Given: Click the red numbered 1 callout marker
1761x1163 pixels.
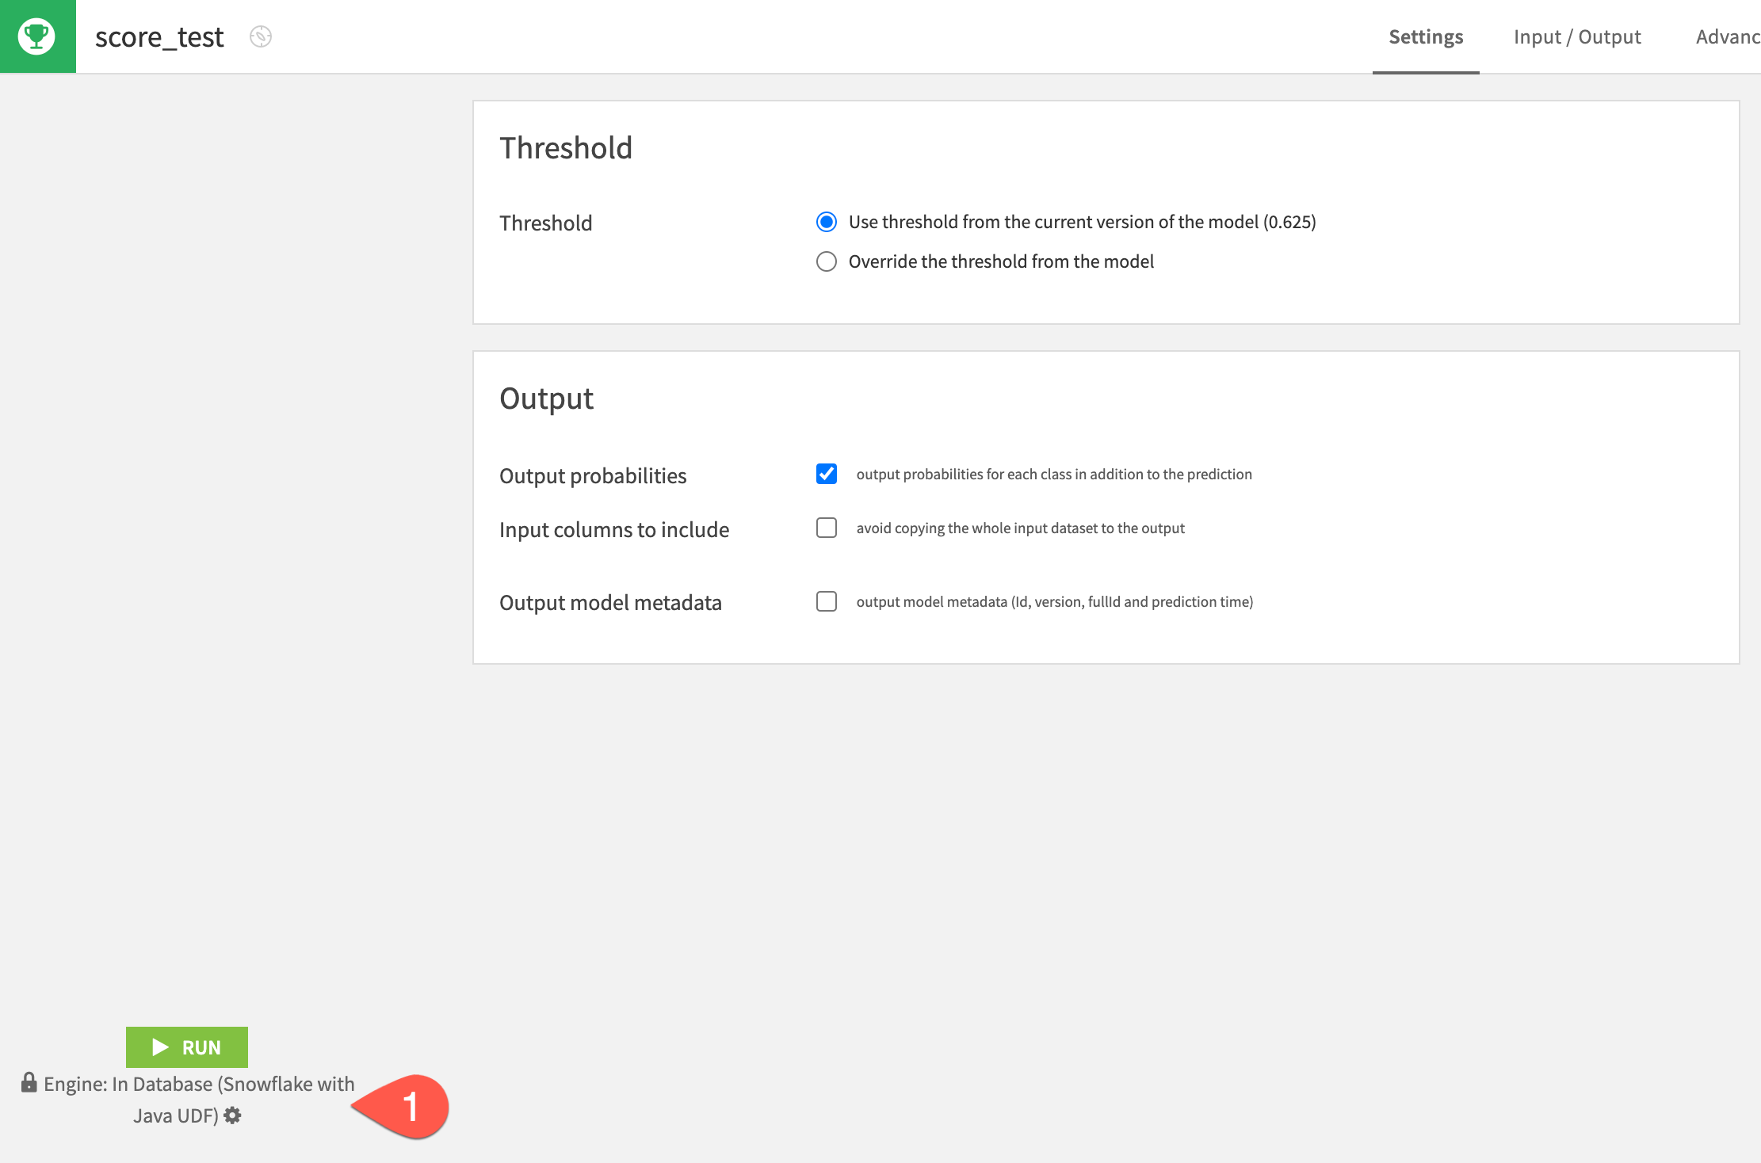Looking at the screenshot, I should click(409, 1107).
